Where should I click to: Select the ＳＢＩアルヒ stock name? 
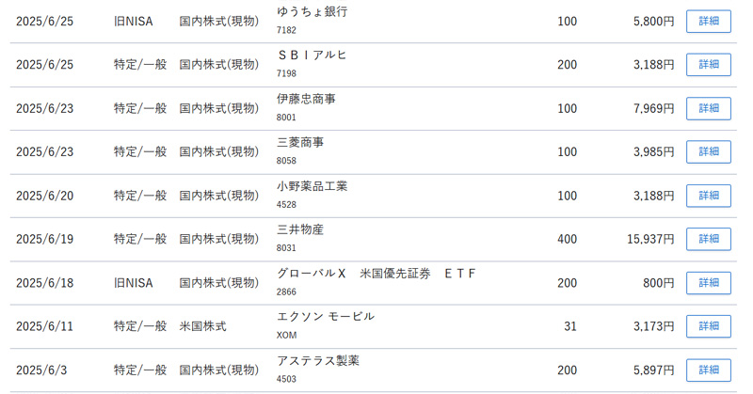click(x=312, y=55)
